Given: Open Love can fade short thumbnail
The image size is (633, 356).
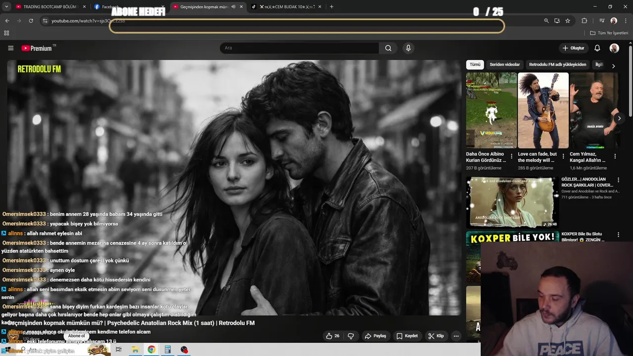Looking at the screenshot, I should pos(543,110).
